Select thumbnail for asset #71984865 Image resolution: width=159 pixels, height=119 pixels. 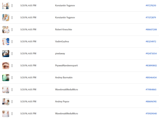(6, 89)
